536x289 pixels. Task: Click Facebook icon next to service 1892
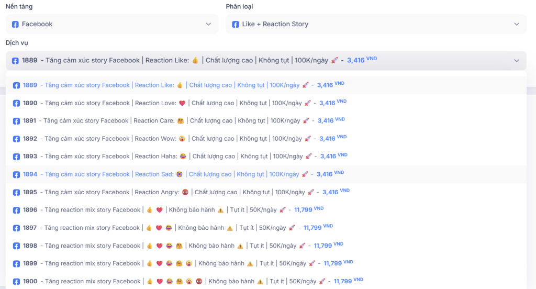click(16, 139)
